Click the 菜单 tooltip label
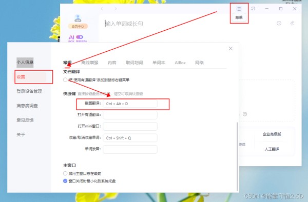The height and width of the screenshot is (202, 308). coord(239,17)
